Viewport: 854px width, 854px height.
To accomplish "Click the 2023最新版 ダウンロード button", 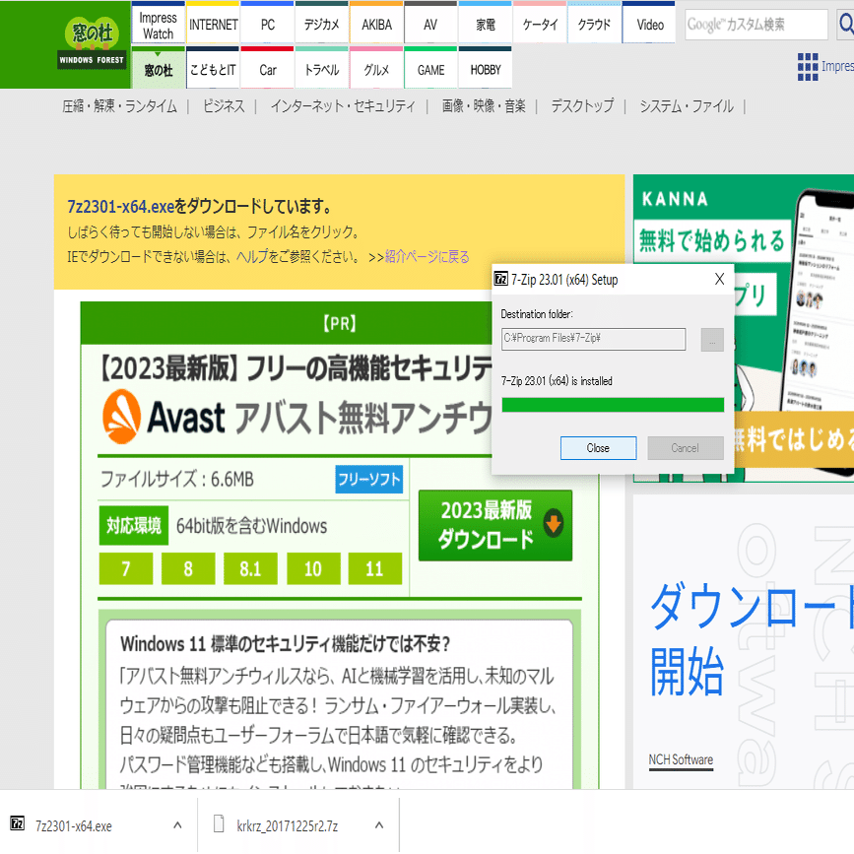I will click(x=495, y=525).
